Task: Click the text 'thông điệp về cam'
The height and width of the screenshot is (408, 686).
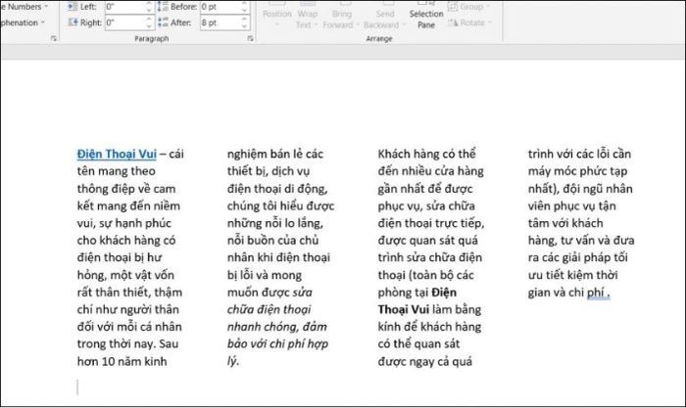Action: 126,189
